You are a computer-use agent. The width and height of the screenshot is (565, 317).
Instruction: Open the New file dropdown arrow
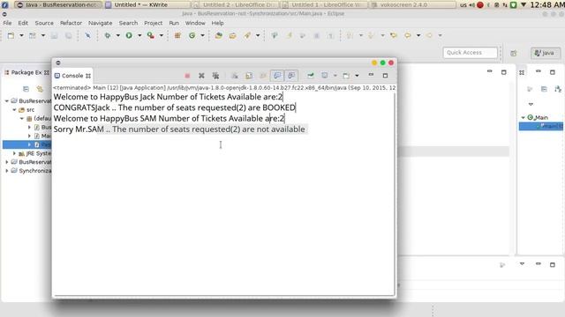(x=21, y=35)
